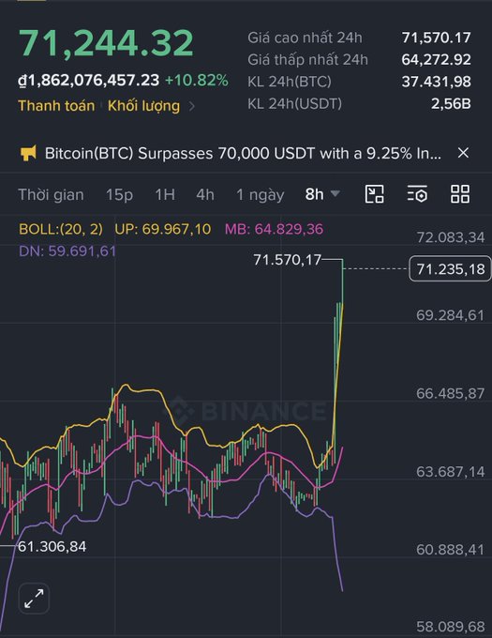This screenshot has height=638, width=492.
Task: Tap the 63.687,14 axis label
Action: coord(451,472)
